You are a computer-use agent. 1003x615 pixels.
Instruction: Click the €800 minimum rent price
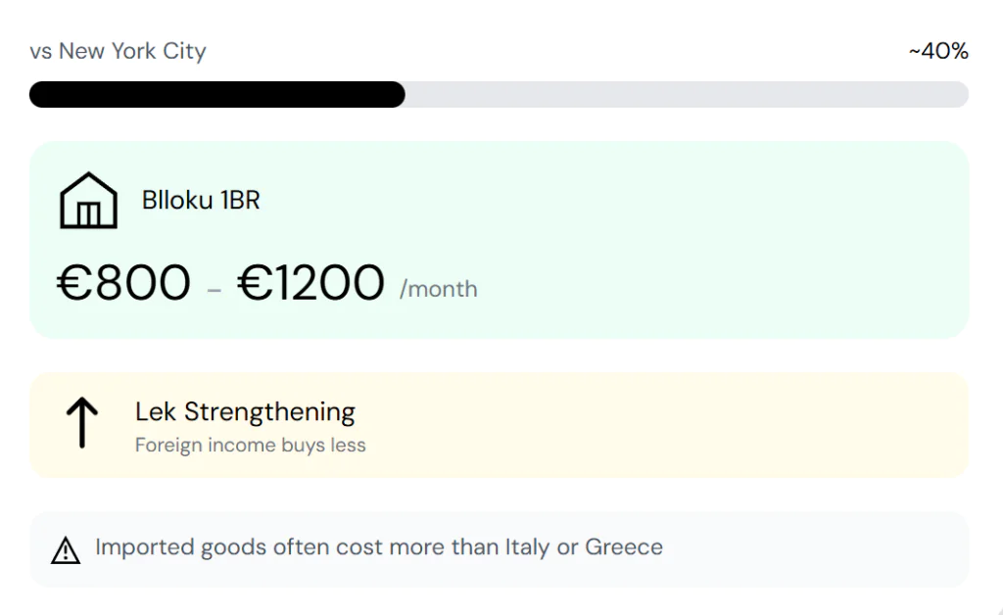[x=123, y=284]
